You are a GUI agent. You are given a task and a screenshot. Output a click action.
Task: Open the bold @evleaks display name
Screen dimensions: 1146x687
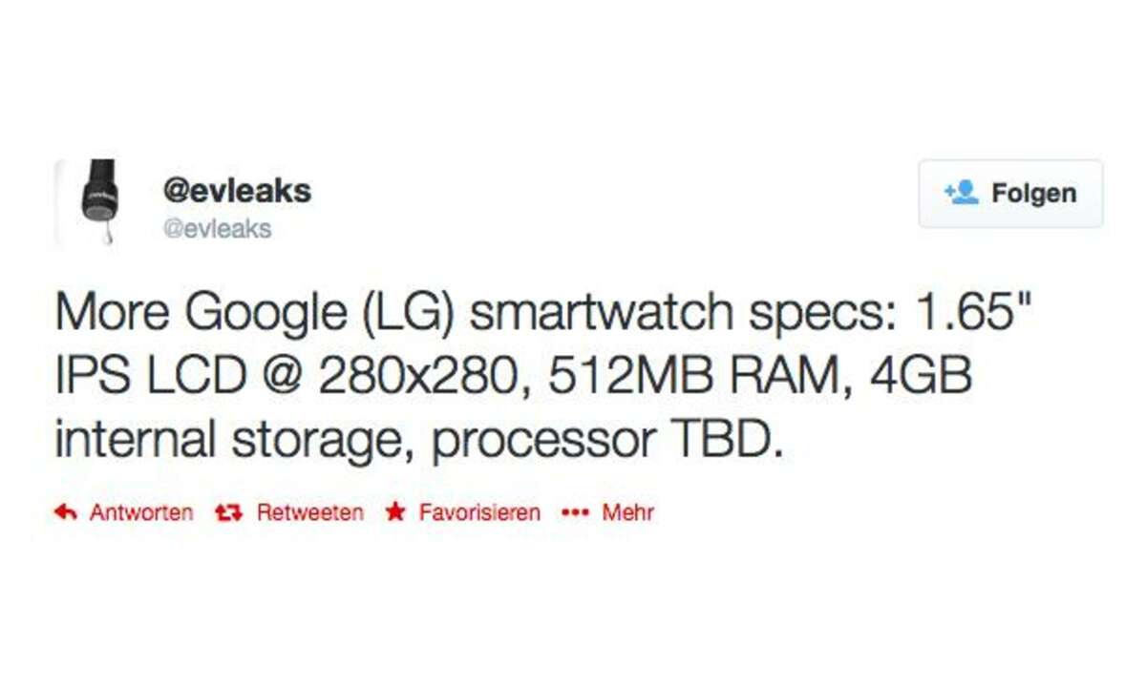pos(237,191)
